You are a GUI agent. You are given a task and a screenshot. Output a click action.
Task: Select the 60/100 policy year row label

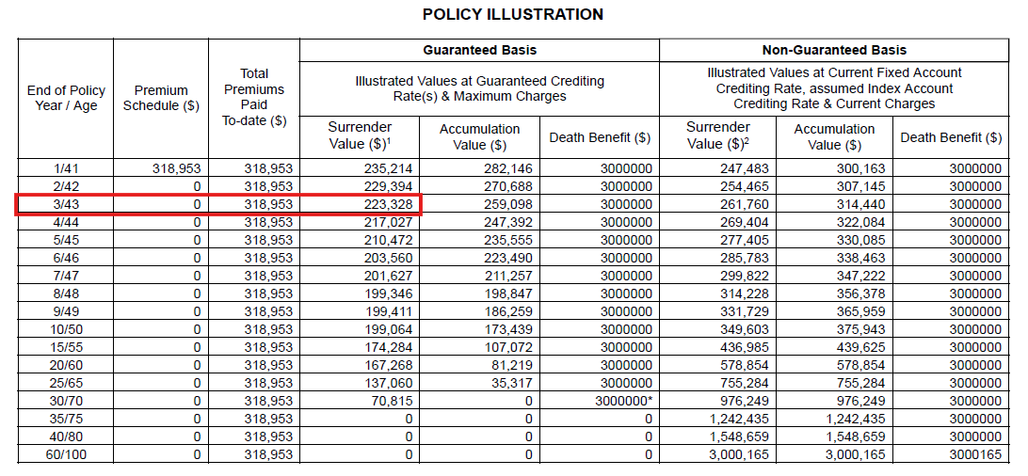click(x=66, y=454)
